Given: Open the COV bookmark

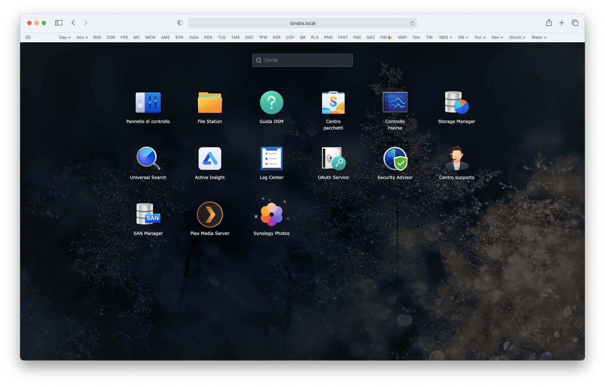Looking at the screenshot, I should (x=290, y=37).
